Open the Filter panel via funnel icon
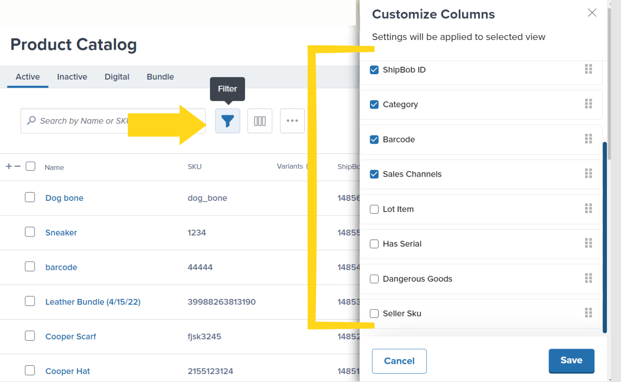 point(227,120)
